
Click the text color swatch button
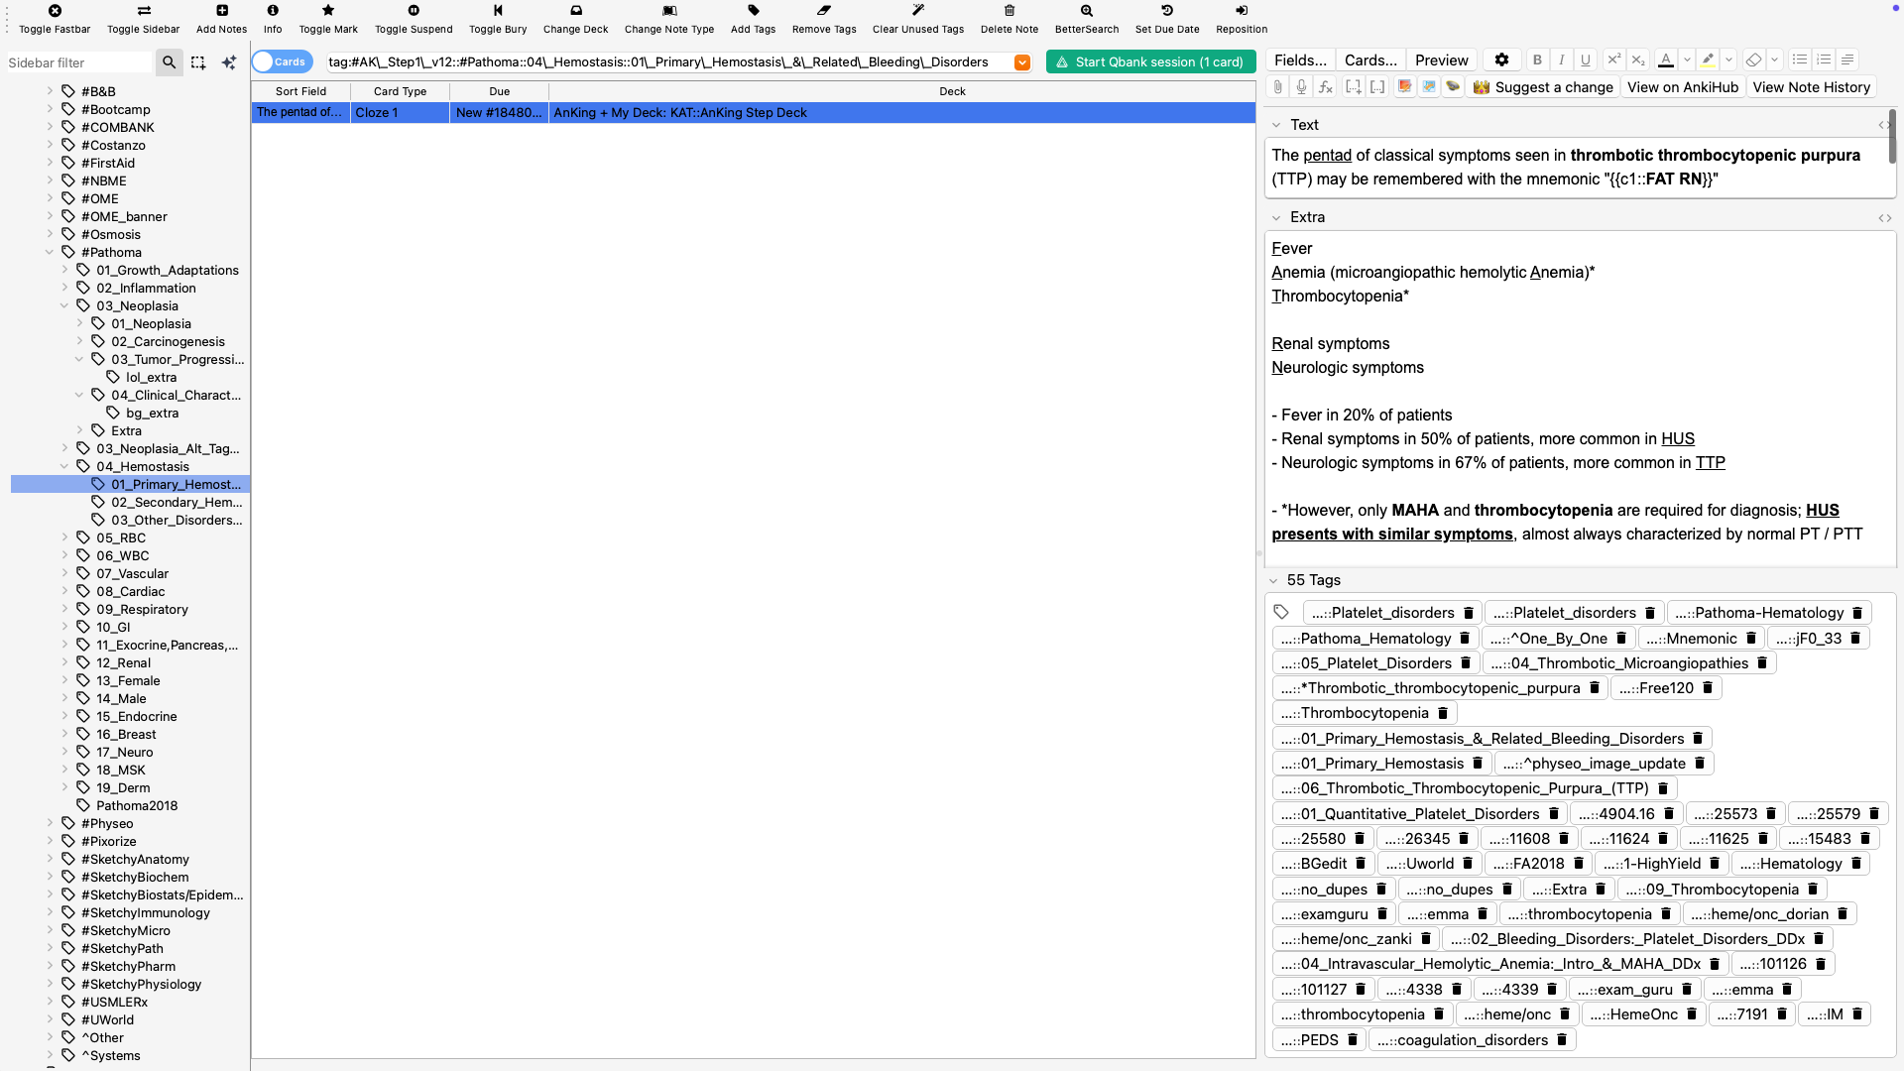coord(1666,60)
